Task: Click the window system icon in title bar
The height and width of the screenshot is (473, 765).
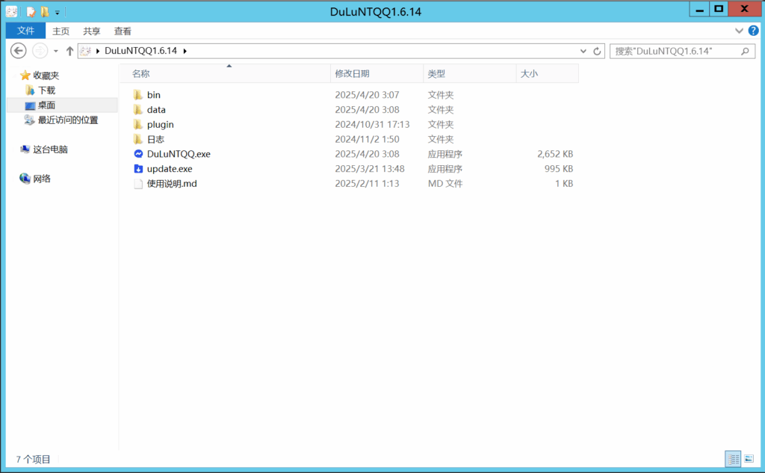Action: click(x=12, y=12)
